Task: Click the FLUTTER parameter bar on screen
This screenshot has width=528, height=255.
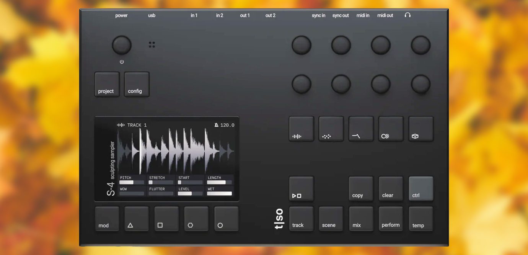Action: 161,194
